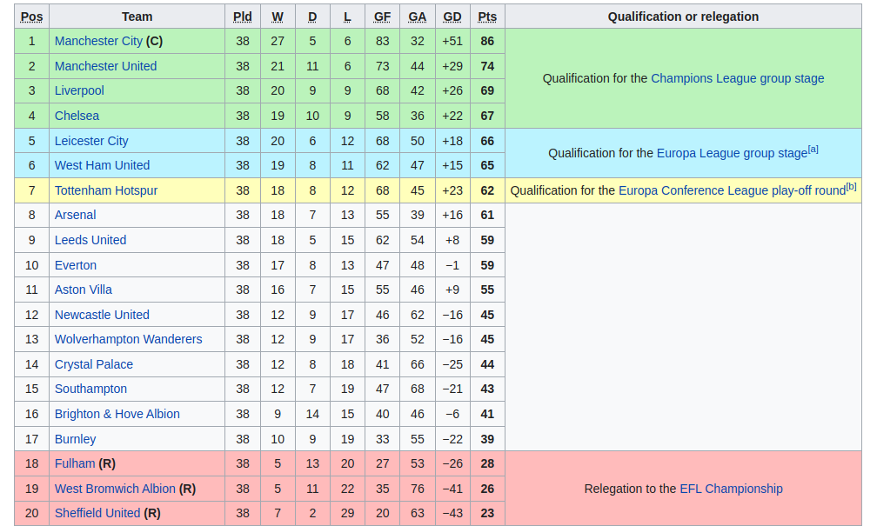Open the Manchester United team link

tap(106, 66)
